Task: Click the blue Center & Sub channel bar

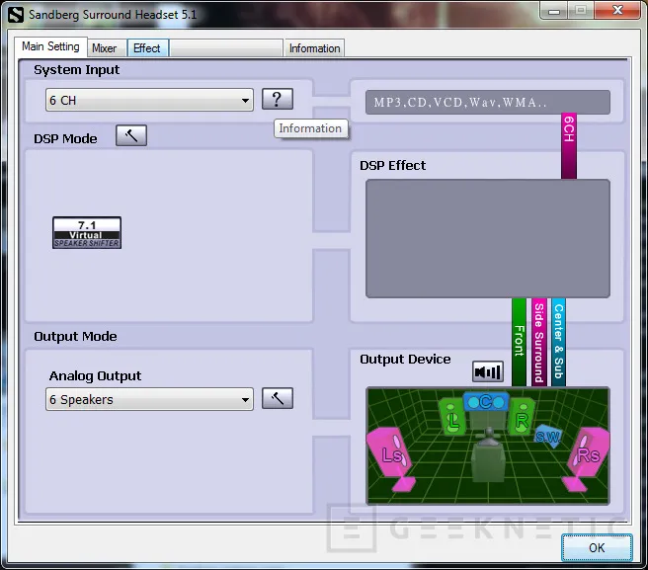Action: coord(558,342)
